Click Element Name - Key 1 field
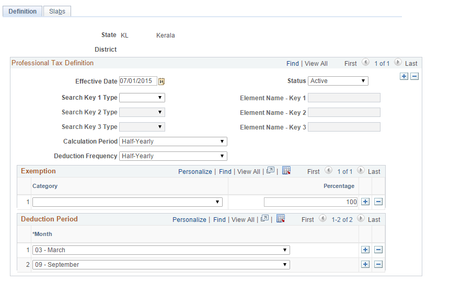Screen dimensions: 450x283 [344, 98]
